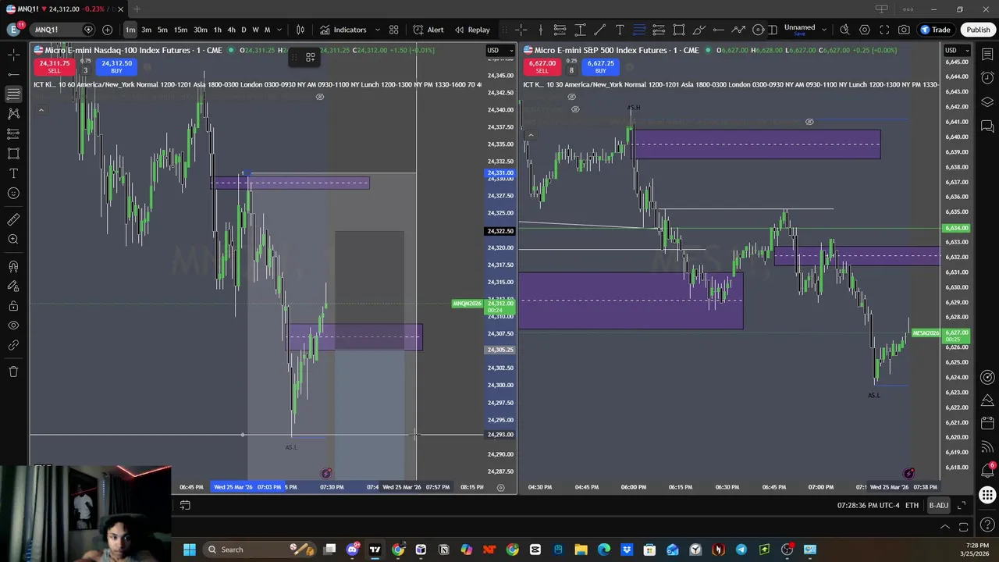
Task: Select the crosshair cursor tool in the left sidebar
Action: point(13,55)
